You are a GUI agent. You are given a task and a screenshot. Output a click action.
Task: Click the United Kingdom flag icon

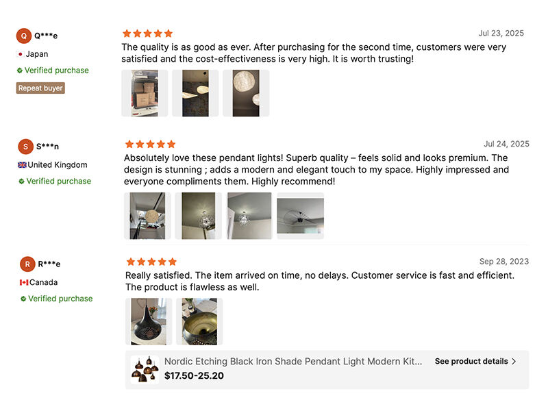21,164
